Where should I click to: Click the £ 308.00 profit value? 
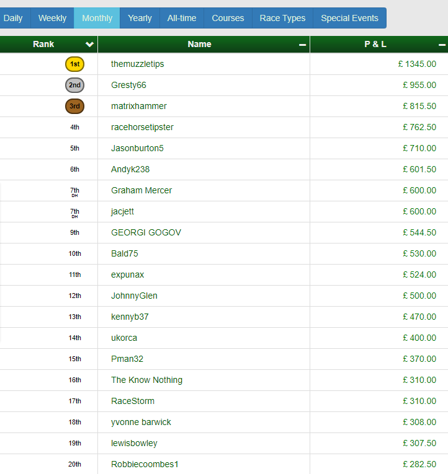tap(419, 423)
